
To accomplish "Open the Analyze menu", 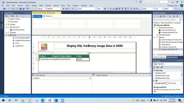I will point(75,5).
